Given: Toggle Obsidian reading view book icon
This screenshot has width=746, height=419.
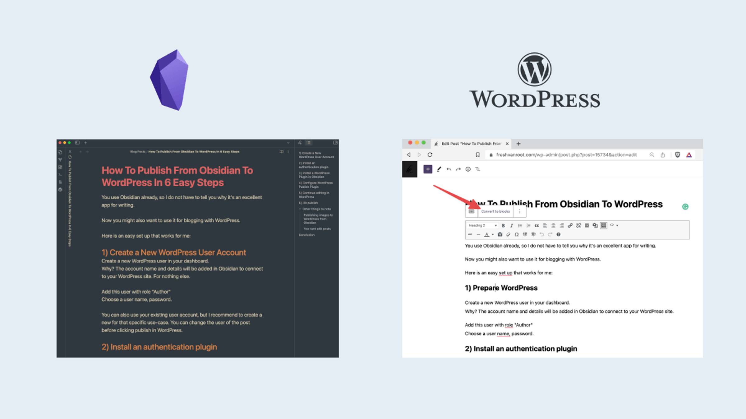Looking at the screenshot, I should pyautogui.click(x=281, y=152).
